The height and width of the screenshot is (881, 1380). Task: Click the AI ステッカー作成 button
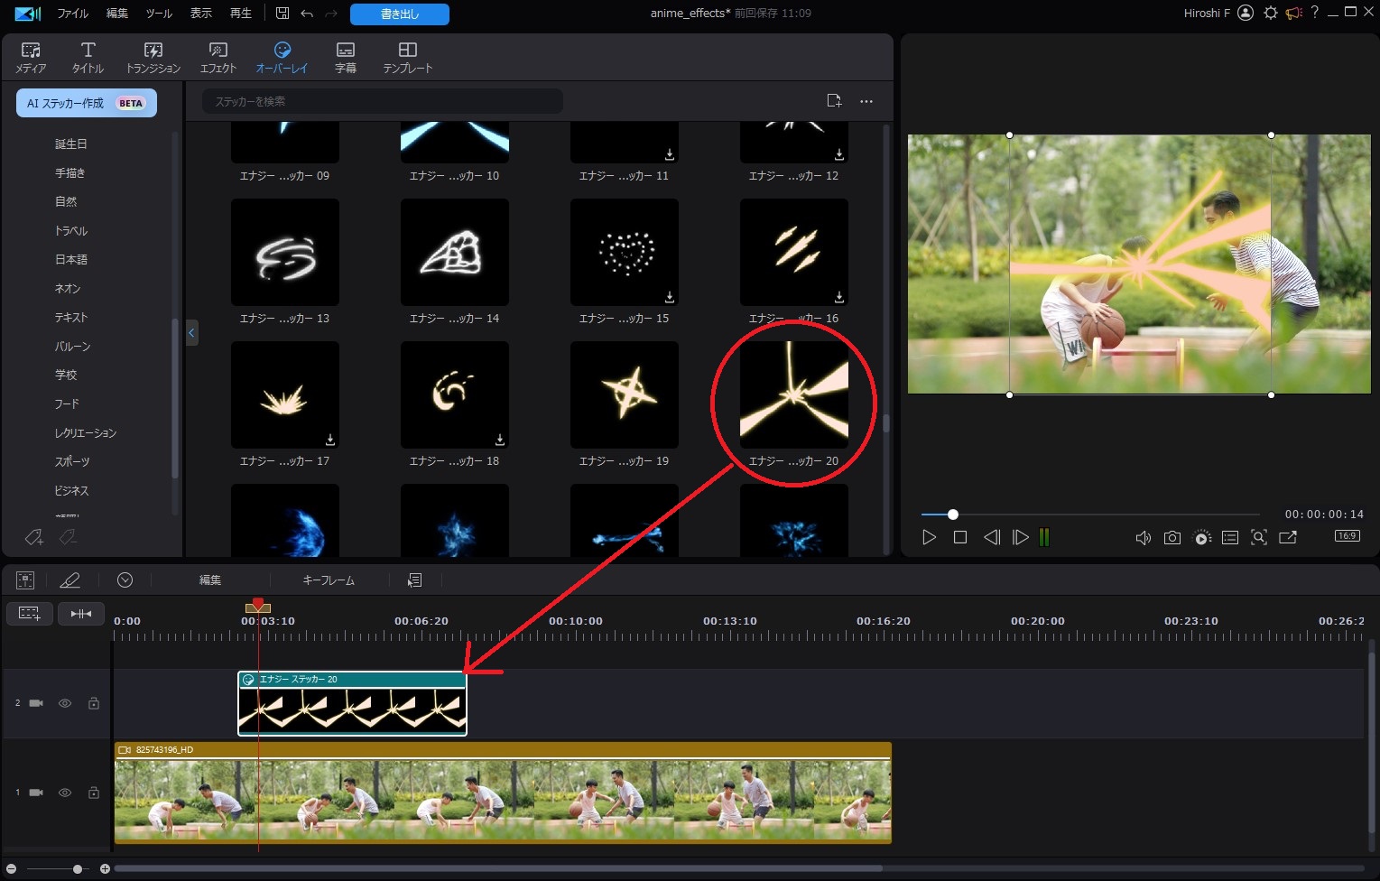(87, 103)
